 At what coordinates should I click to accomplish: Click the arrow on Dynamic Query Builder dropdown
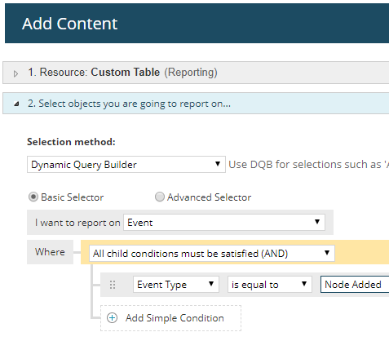coord(218,164)
